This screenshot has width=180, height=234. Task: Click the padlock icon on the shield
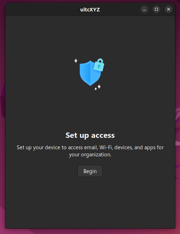point(99,65)
